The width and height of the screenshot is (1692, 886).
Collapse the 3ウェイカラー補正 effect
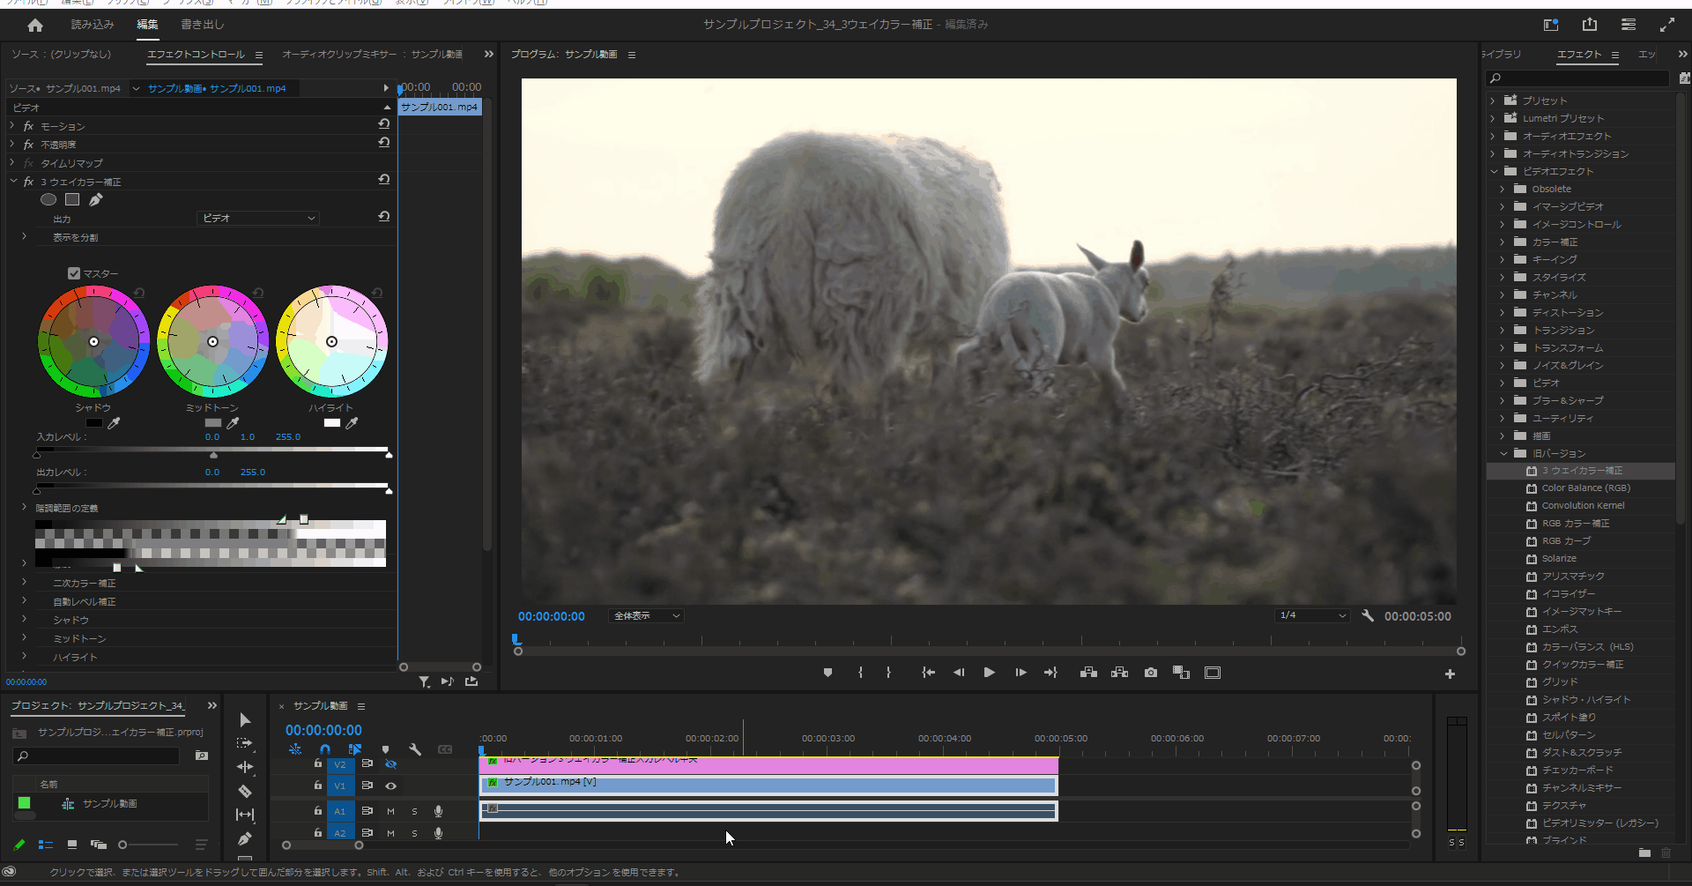click(13, 181)
